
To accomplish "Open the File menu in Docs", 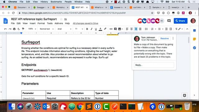I will coord(13,23).
